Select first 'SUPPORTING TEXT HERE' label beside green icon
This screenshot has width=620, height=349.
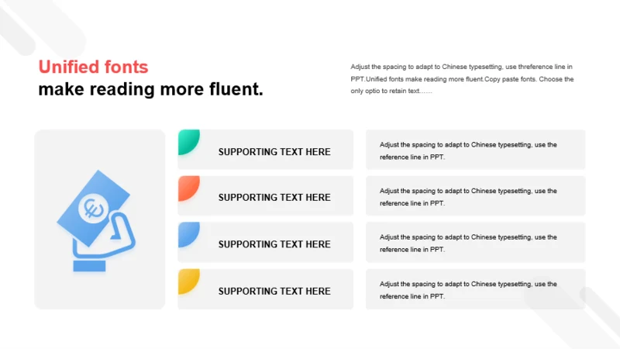tap(274, 152)
